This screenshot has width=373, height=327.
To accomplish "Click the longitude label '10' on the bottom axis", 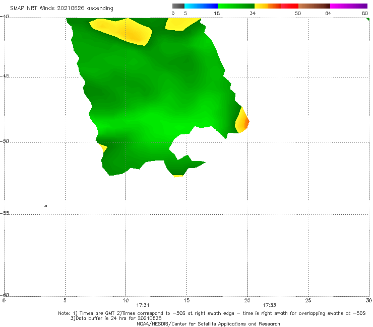I will coord(126,300).
